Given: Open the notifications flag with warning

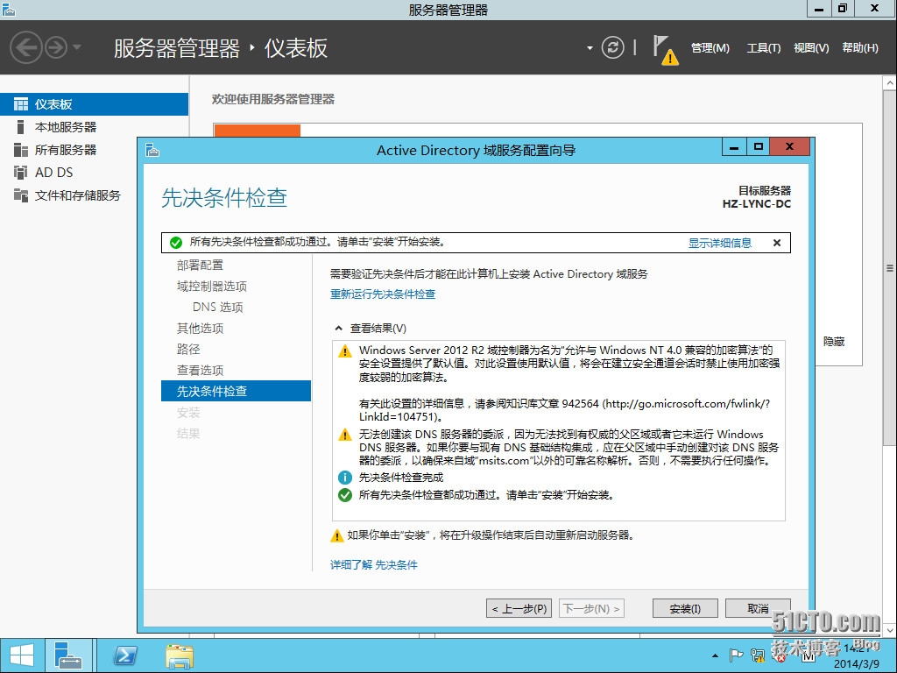Looking at the screenshot, I should (x=666, y=50).
